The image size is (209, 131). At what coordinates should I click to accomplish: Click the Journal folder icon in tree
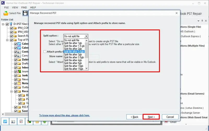[19, 72]
